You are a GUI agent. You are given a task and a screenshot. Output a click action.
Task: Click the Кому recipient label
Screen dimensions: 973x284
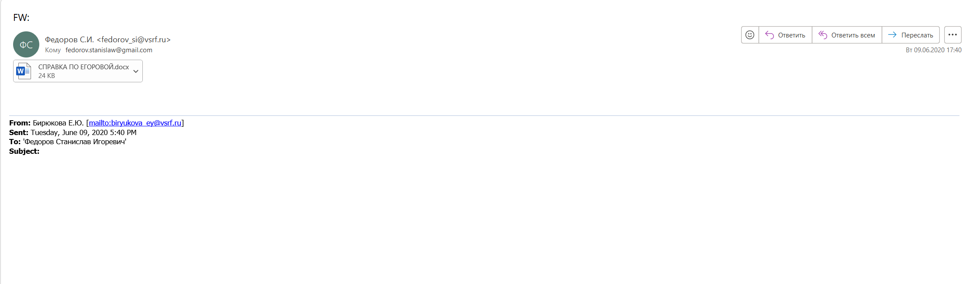[53, 50]
